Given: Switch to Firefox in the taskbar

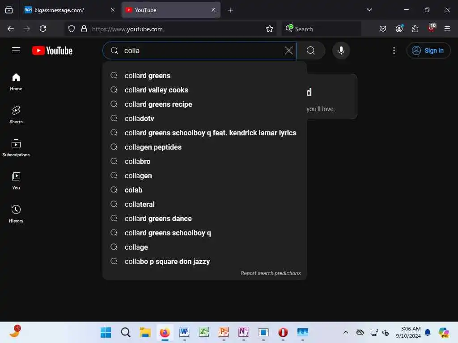Looking at the screenshot, I should [x=165, y=332].
